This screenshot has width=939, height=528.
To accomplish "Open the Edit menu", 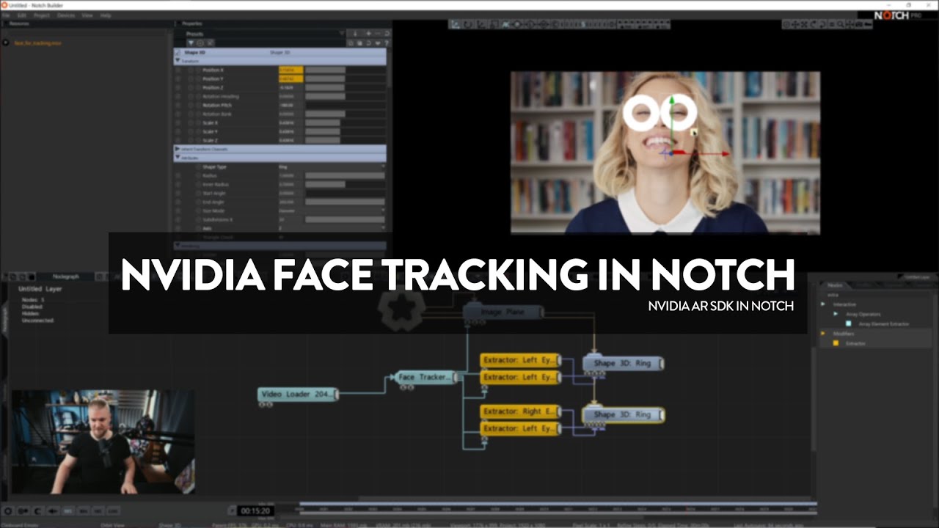I will click(21, 15).
